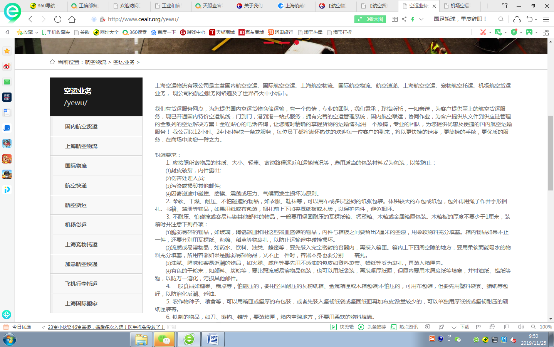554x347 pixels.
Task: Open the 360搜索 bookmark
Action: coord(134,32)
